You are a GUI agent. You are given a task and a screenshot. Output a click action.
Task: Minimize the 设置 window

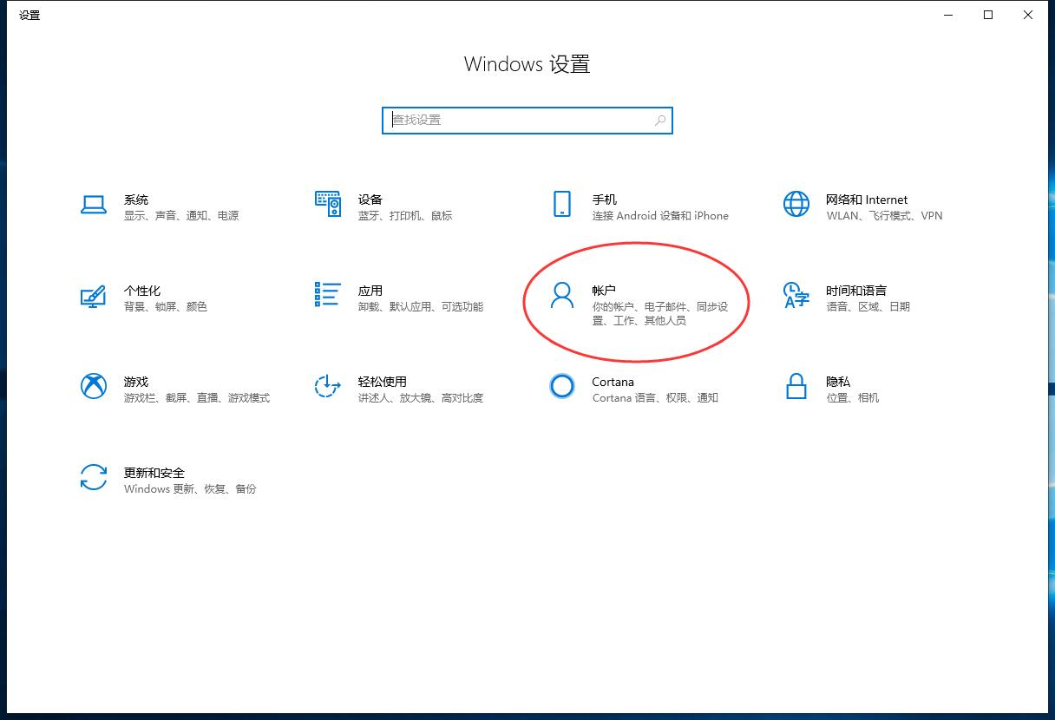click(948, 15)
